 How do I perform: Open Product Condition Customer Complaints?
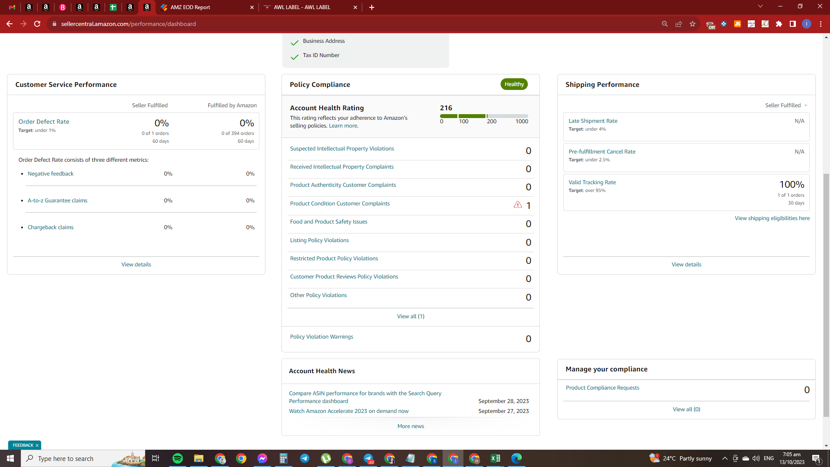pyautogui.click(x=340, y=204)
